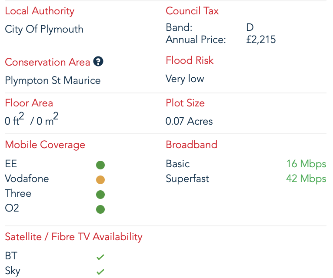The width and height of the screenshot is (333, 278).
Task: Click the Flood Risk heading
Action: click(x=190, y=60)
